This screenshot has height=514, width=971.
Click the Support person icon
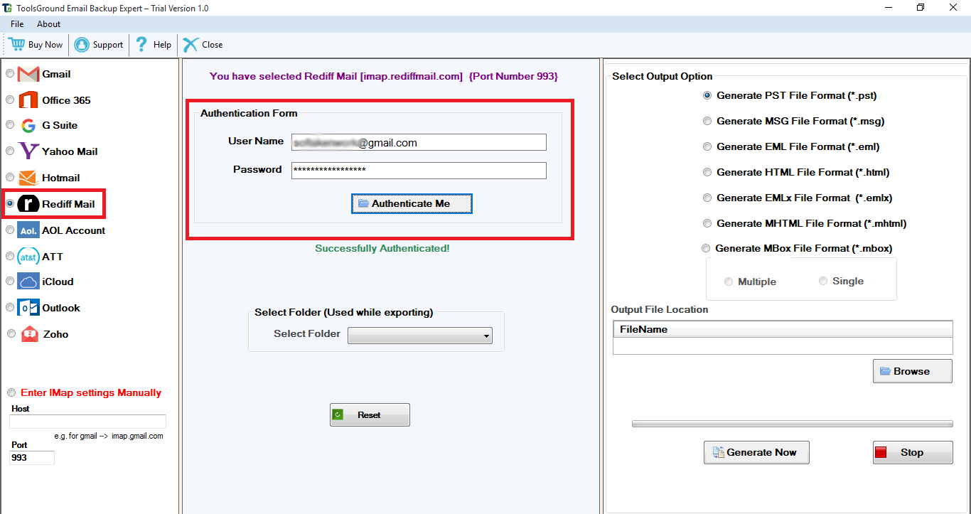click(82, 44)
